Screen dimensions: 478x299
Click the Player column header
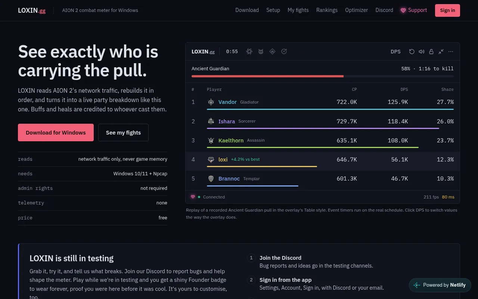(x=214, y=89)
